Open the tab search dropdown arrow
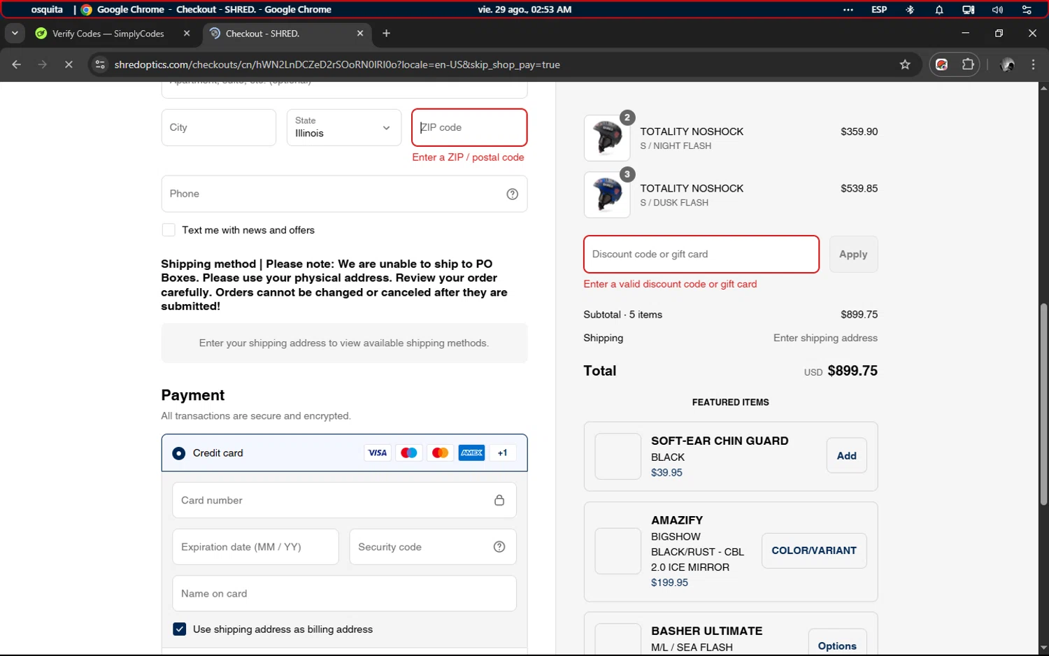This screenshot has height=656, width=1049. (15, 33)
